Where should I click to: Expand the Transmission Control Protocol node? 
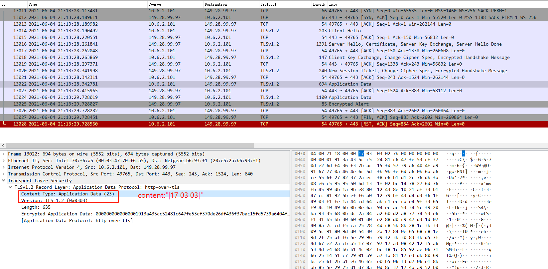pos(4,174)
